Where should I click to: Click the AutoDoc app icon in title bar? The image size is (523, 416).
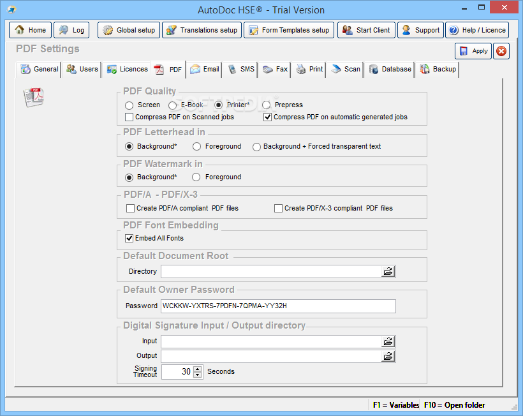coord(11,10)
